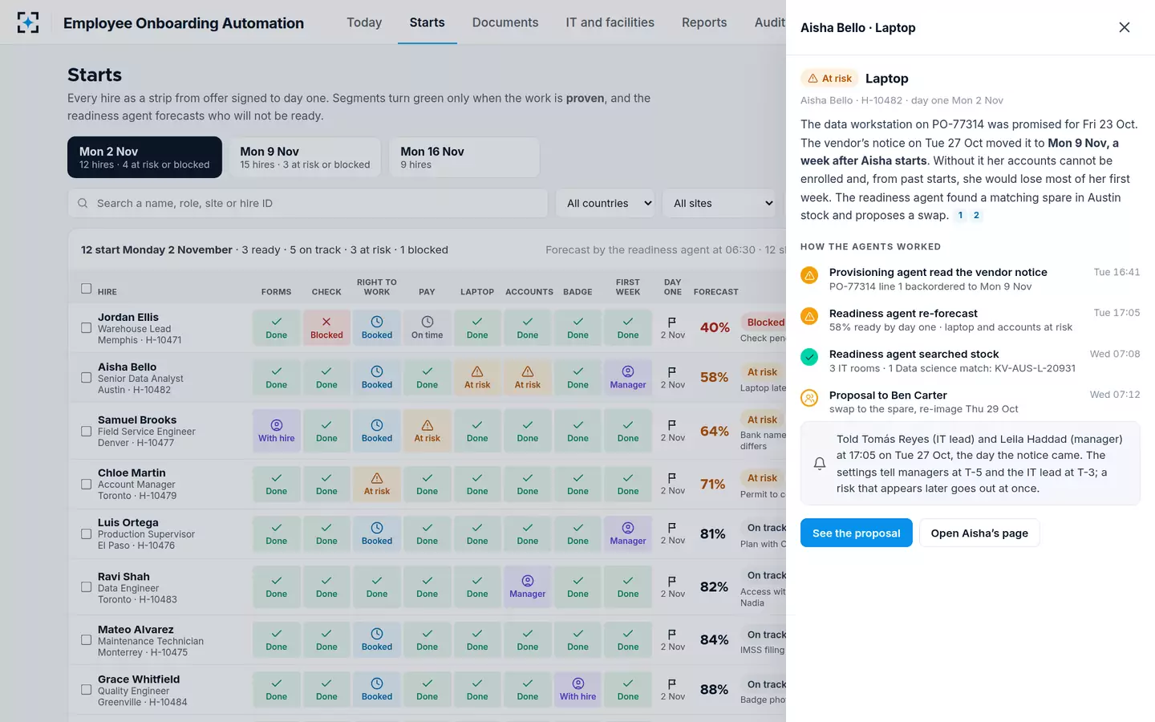
Task: Click Grace Whitfield's With hire badge cell
Action: [577, 689]
